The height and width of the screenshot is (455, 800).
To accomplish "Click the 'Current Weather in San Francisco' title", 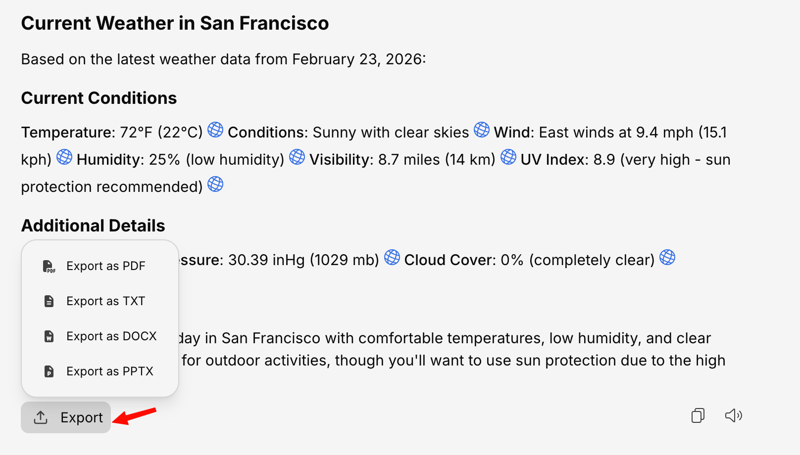I will 175,23.
